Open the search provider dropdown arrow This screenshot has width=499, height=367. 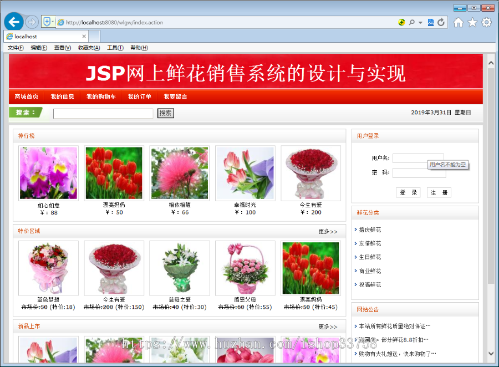tap(421, 22)
